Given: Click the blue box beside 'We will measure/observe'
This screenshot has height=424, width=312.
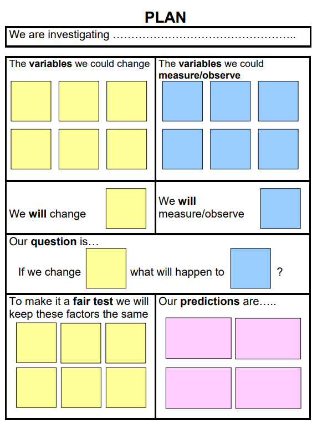Looking at the screenshot, I should pyautogui.click(x=280, y=209).
